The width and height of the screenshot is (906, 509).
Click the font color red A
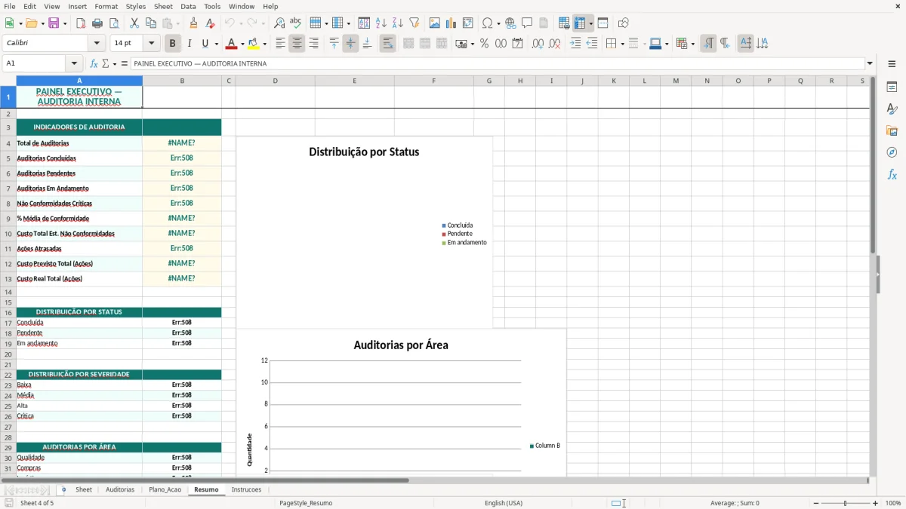click(232, 44)
